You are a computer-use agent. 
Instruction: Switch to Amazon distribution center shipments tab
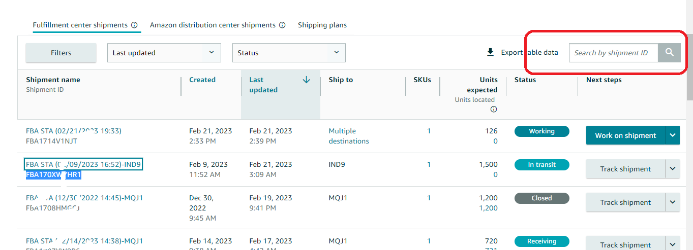pos(213,25)
